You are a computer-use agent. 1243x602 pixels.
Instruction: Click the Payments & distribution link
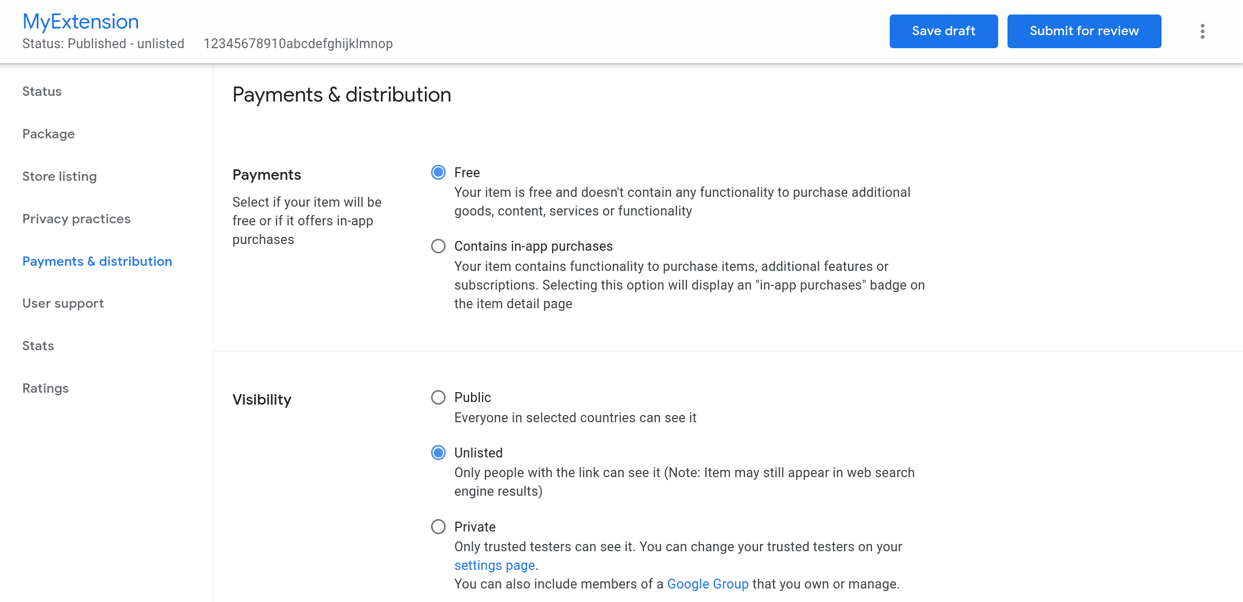[96, 261]
